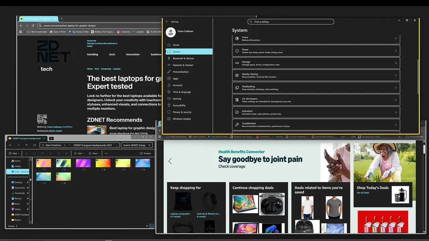Screen dimensions: 429x241
Task: Open the Sort dropdown in File Explorer
Action: tap(78, 153)
